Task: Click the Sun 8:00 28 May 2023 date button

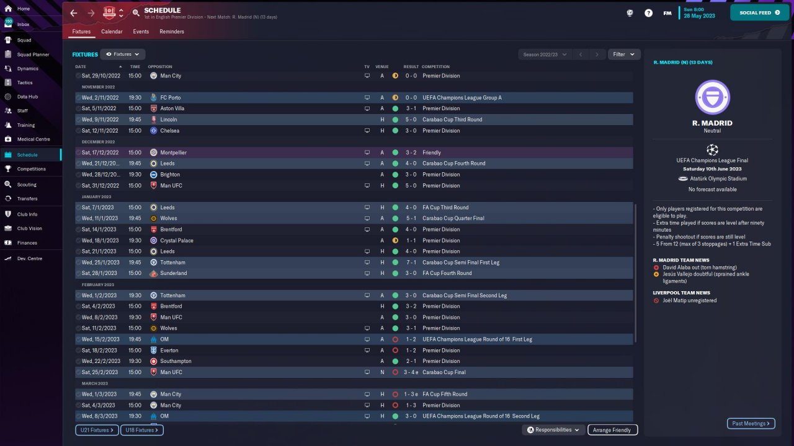Action: tap(700, 13)
